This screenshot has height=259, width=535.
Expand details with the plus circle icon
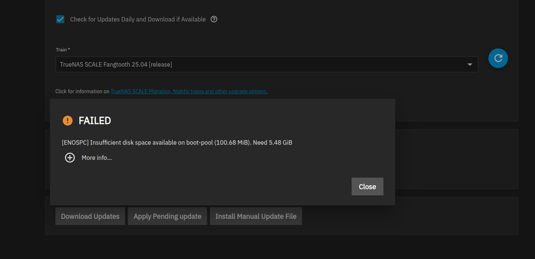click(x=70, y=158)
